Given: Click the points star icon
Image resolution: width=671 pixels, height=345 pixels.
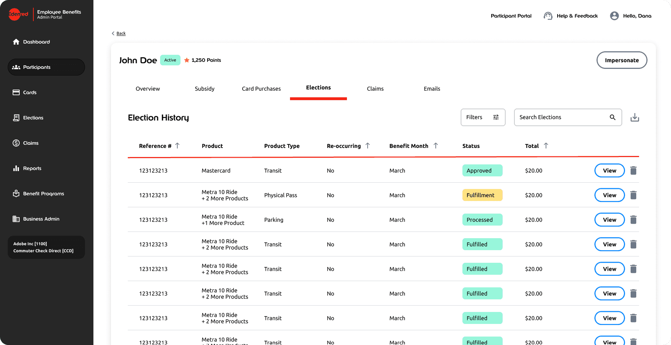Looking at the screenshot, I should point(187,60).
